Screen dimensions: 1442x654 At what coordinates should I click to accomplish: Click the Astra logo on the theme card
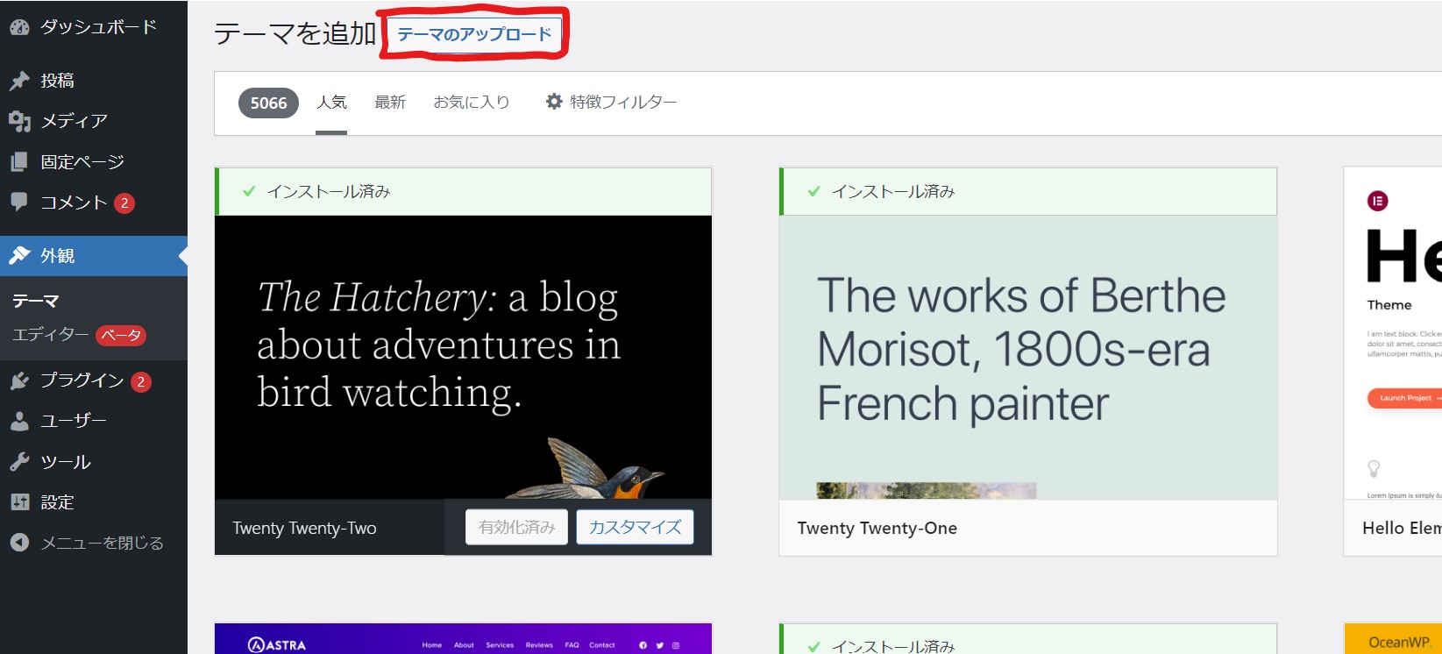(x=277, y=645)
